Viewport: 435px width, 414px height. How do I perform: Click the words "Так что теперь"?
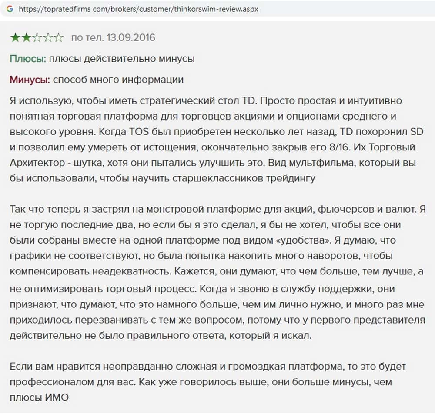click(40, 209)
